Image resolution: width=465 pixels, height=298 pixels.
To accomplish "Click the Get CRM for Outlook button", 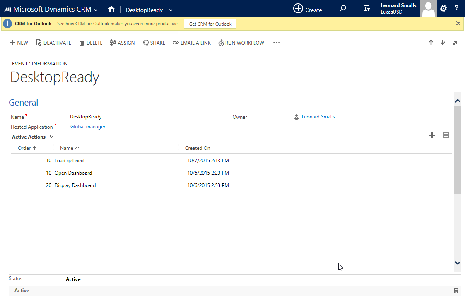I will pyautogui.click(x=210, y=24).
